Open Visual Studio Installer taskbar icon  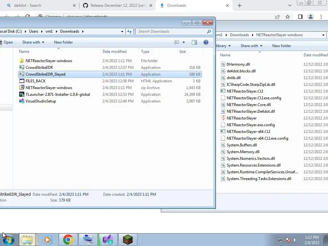[x=108, y=240]
